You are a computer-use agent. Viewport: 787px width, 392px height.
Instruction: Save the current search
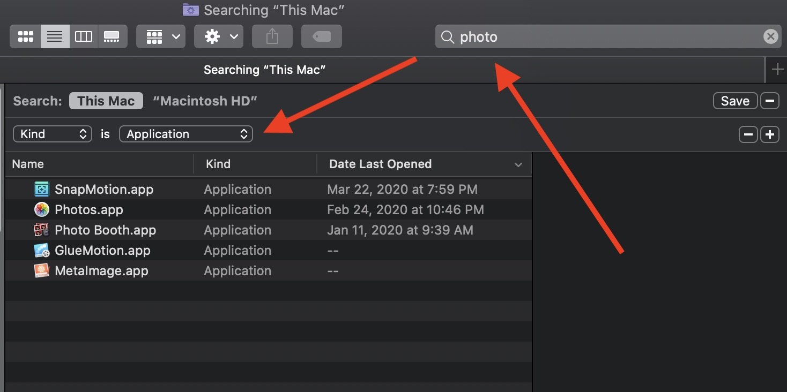735,101
